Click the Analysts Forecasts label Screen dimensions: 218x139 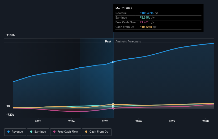pos(128,42)
